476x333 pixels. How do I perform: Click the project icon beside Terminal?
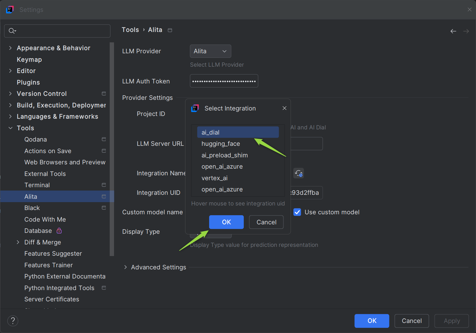[x=104, y=185]
